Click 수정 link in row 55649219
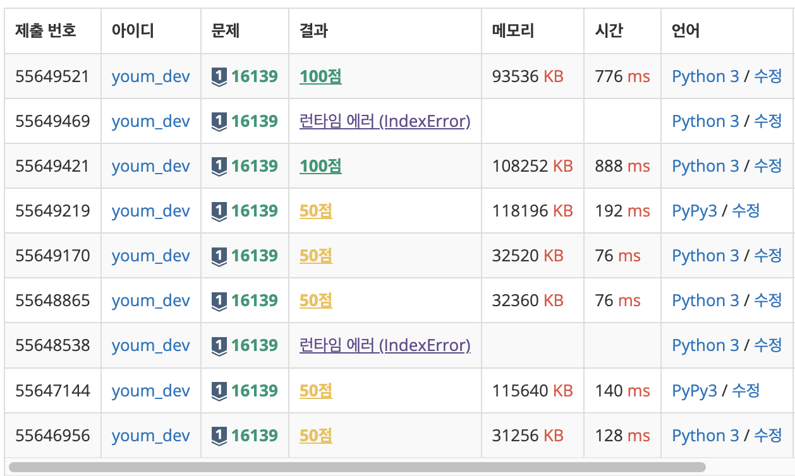 [746, 211]
